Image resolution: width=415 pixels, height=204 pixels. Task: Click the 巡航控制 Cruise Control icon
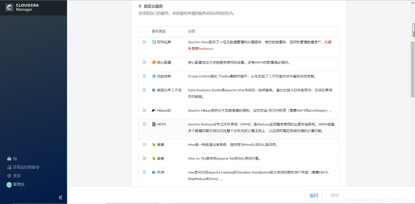tap(153, 76)
